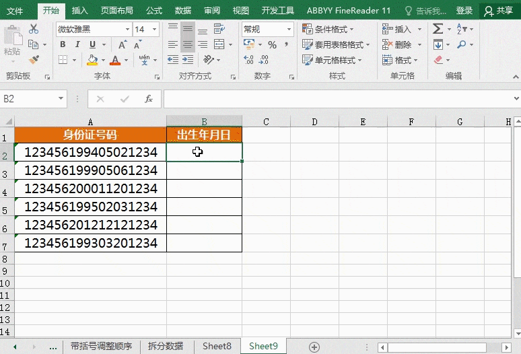Decrease font size with small A
Screen dimensions: 521x354
pos(137,44)
